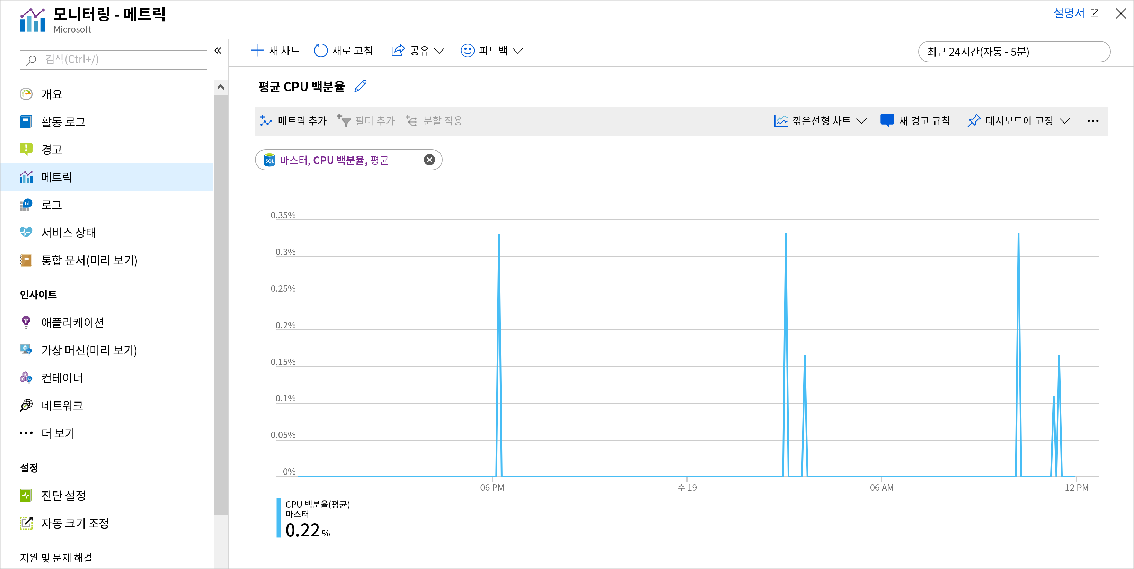This screenshot has width=1134, height=569.
Task: Click the 0.22% legend value
Action: [x=308, y=530]
